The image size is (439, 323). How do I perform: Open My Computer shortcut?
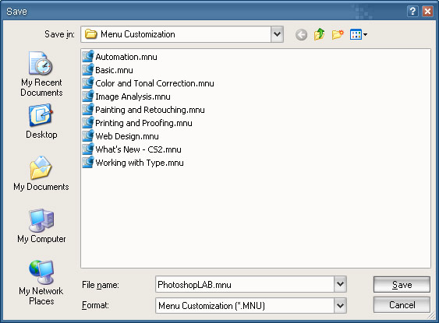click(x=41, y=226)
